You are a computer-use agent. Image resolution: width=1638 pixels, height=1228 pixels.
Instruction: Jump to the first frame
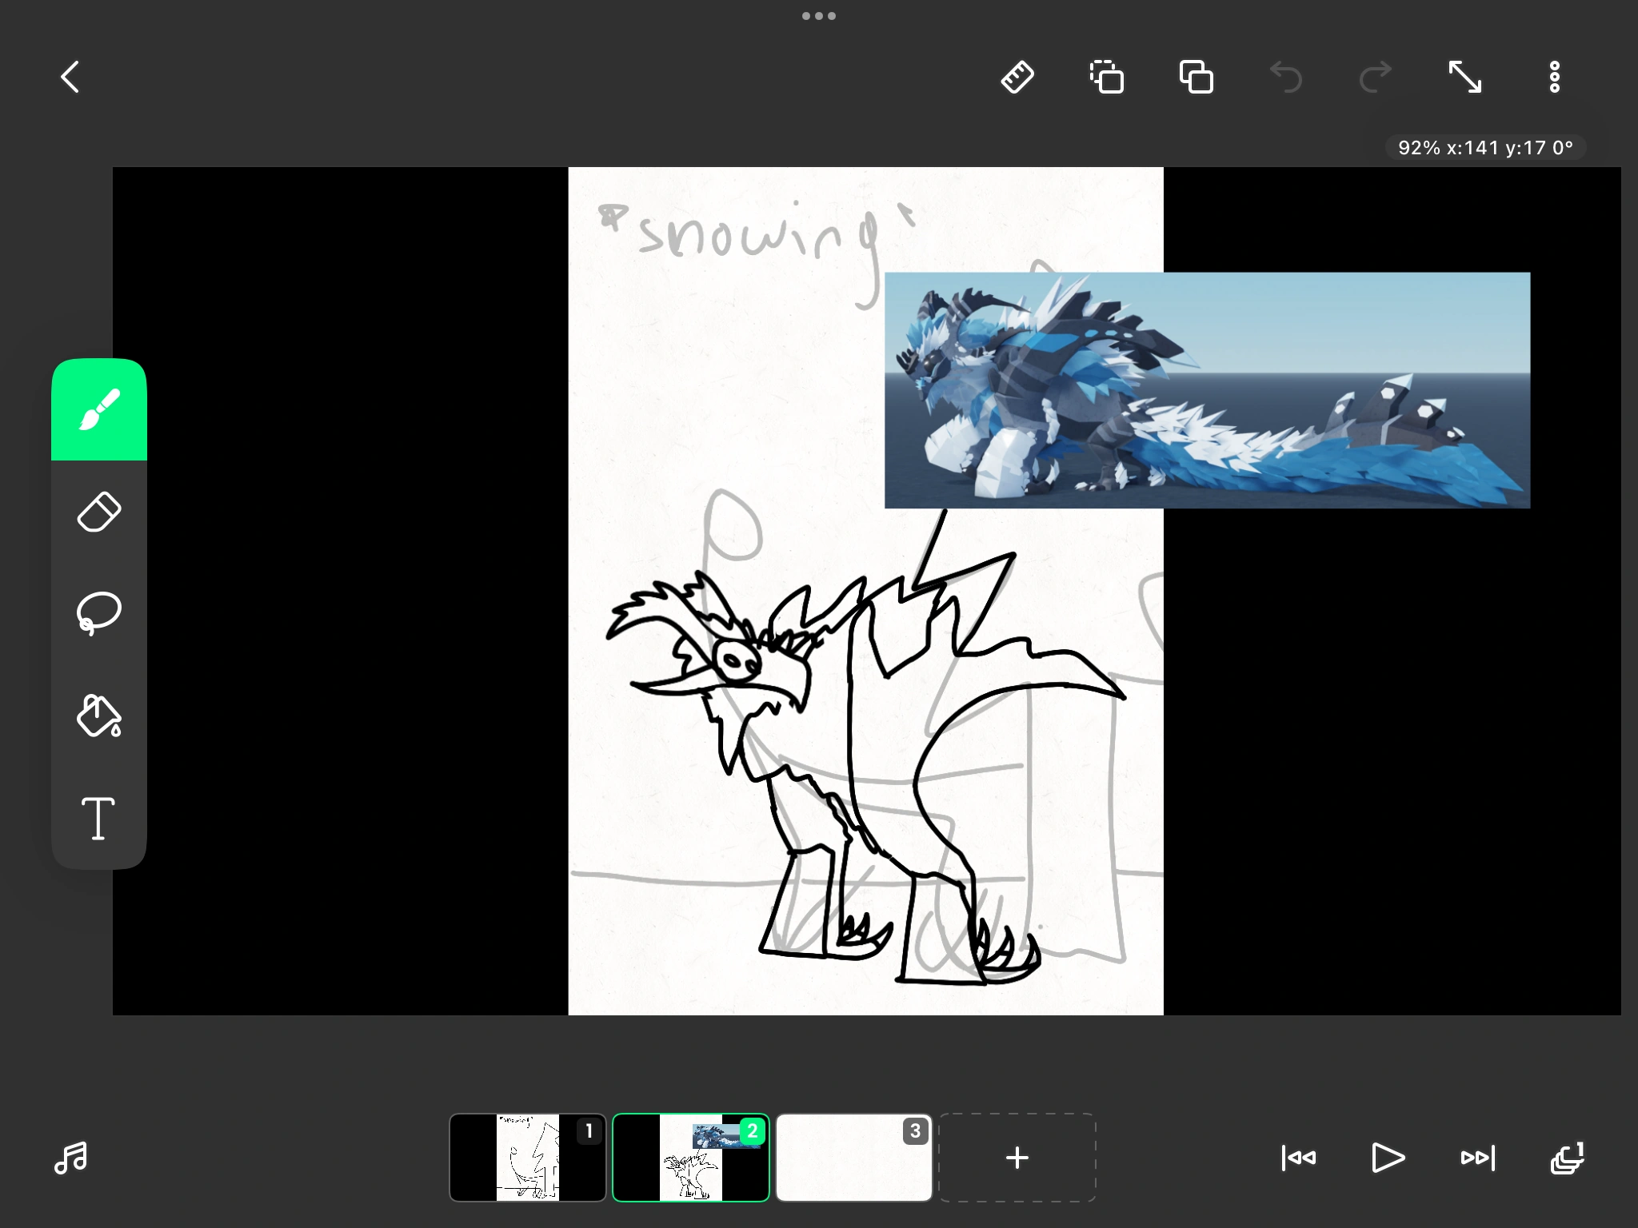(x=1298, y=1157)
